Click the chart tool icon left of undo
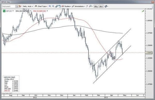 56,6
